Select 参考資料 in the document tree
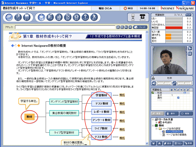Image resolution: width=196 pixels, height=147 pixels. [167, 122]
